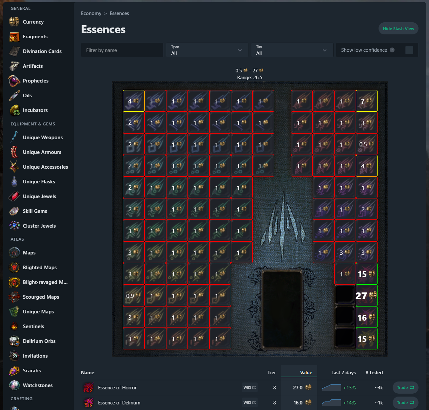Click the +13% seven-day sparkline

(x=332, y=387)
